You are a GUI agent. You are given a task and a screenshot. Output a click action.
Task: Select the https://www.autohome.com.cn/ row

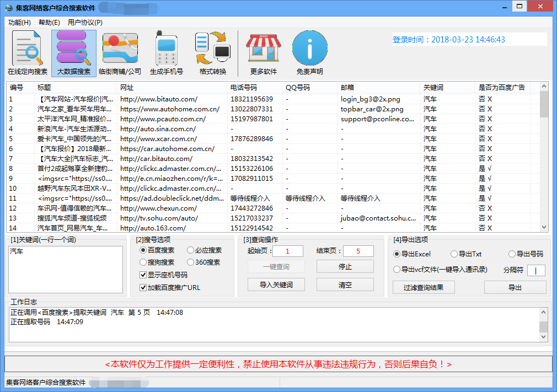click(x=273, y=109)
